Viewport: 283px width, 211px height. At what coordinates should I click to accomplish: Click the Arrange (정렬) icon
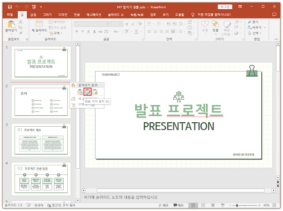click(x=215, y=24)
